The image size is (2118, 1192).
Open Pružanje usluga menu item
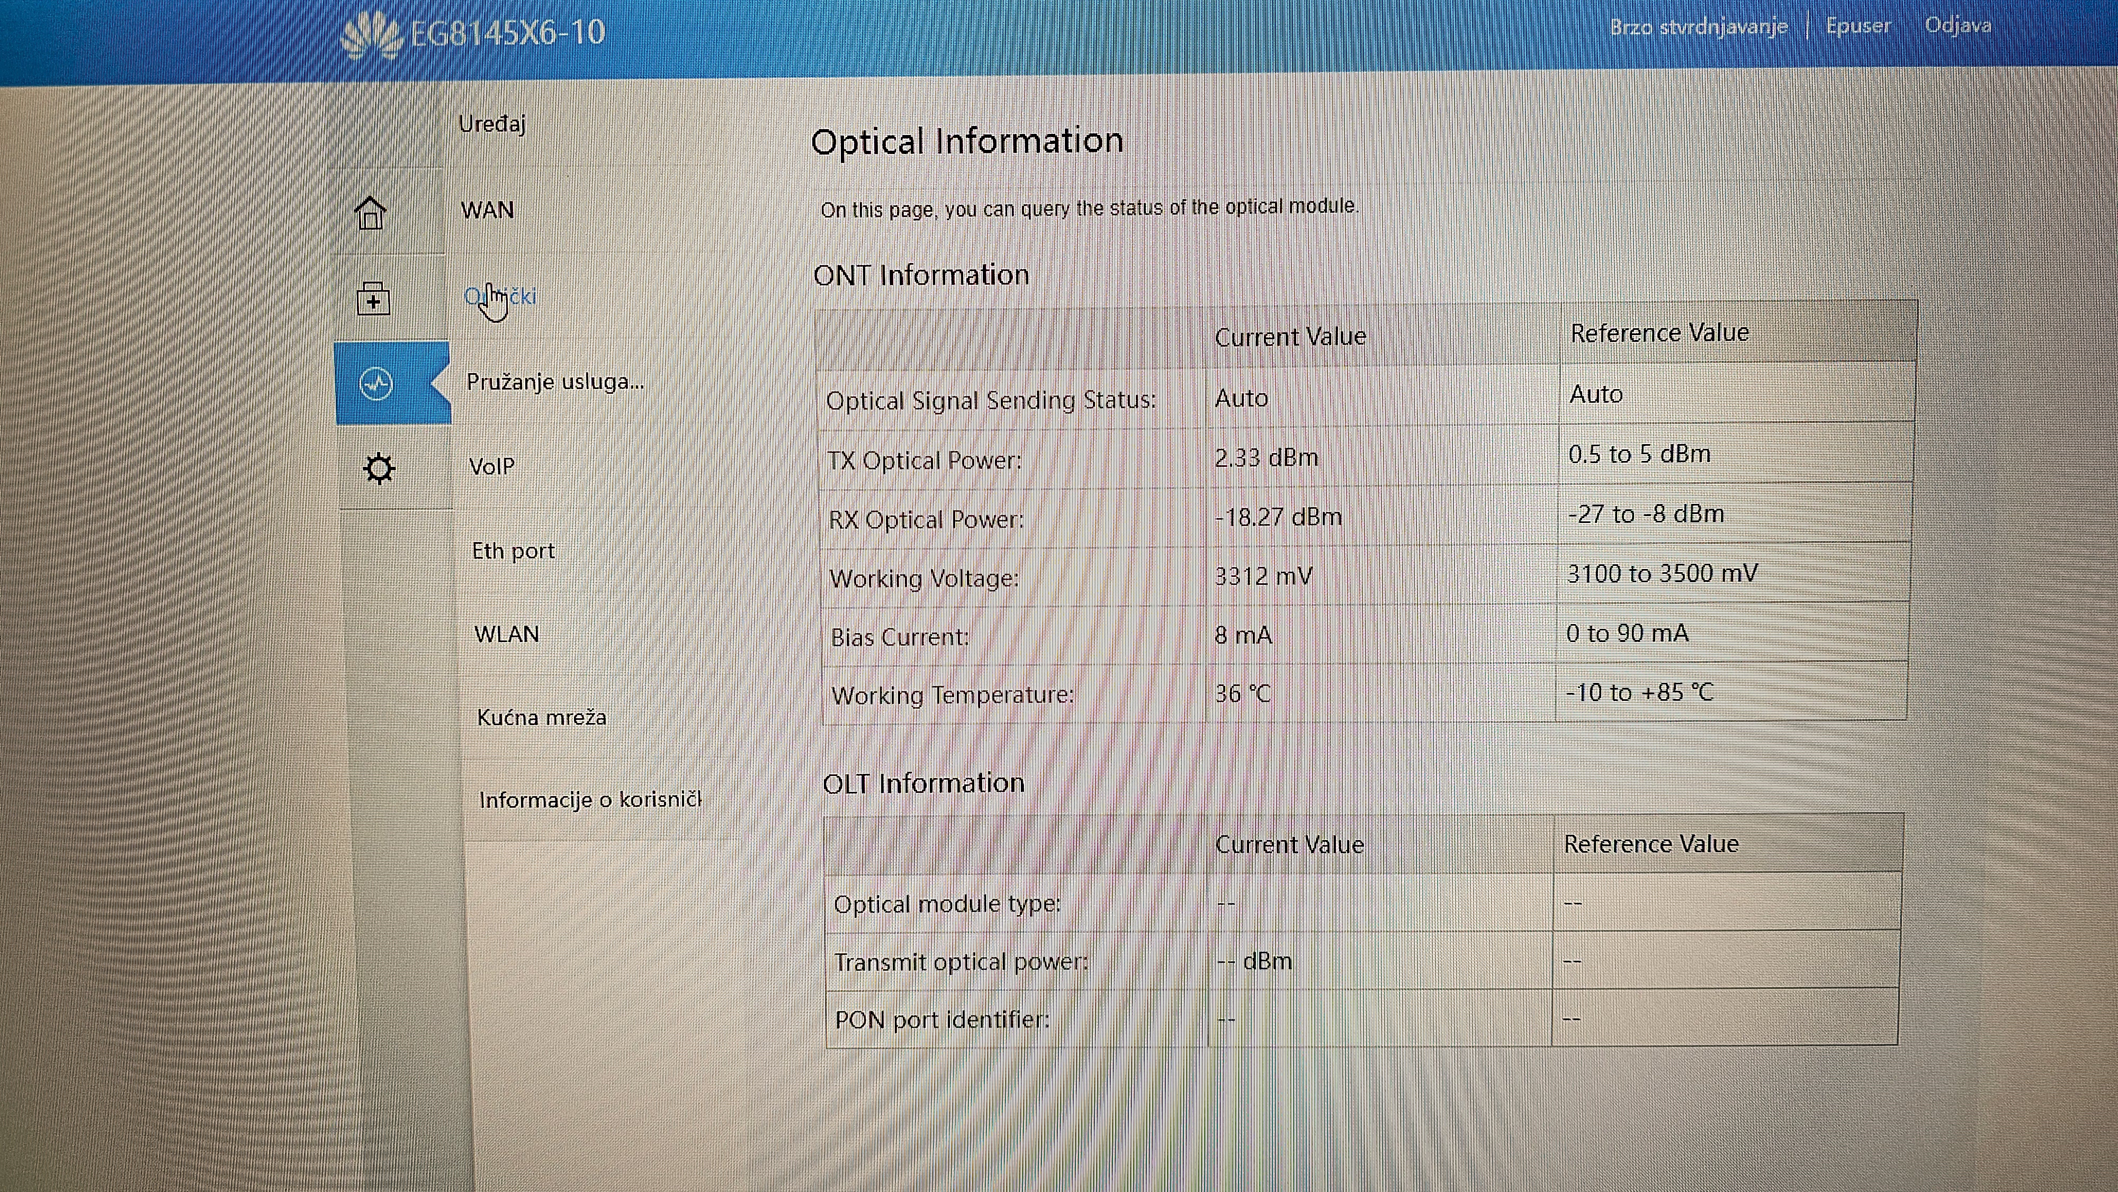[x=555, y=382]
